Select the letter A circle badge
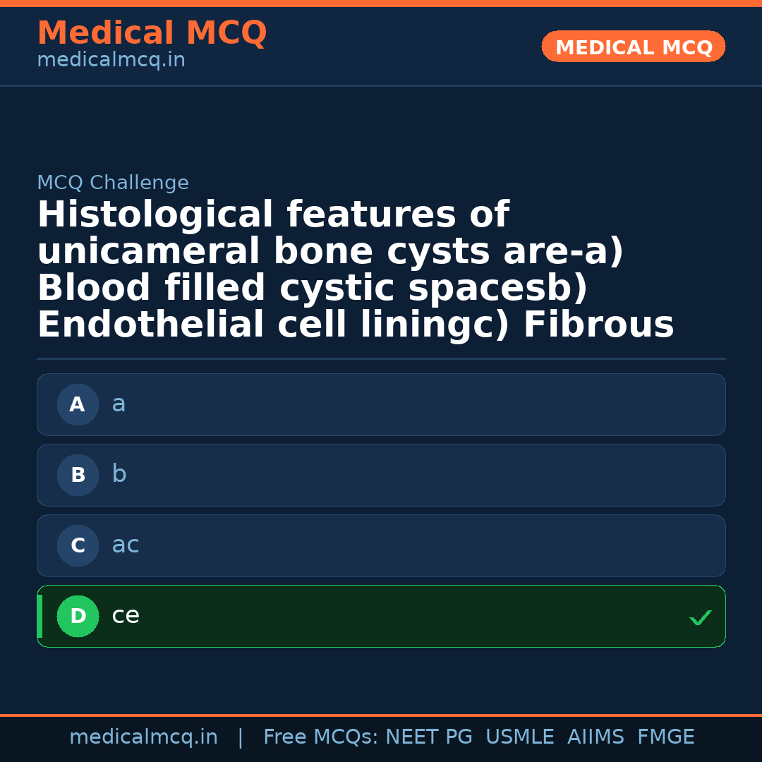The height and width of the screenshot is (762, 762). (78, 404)
